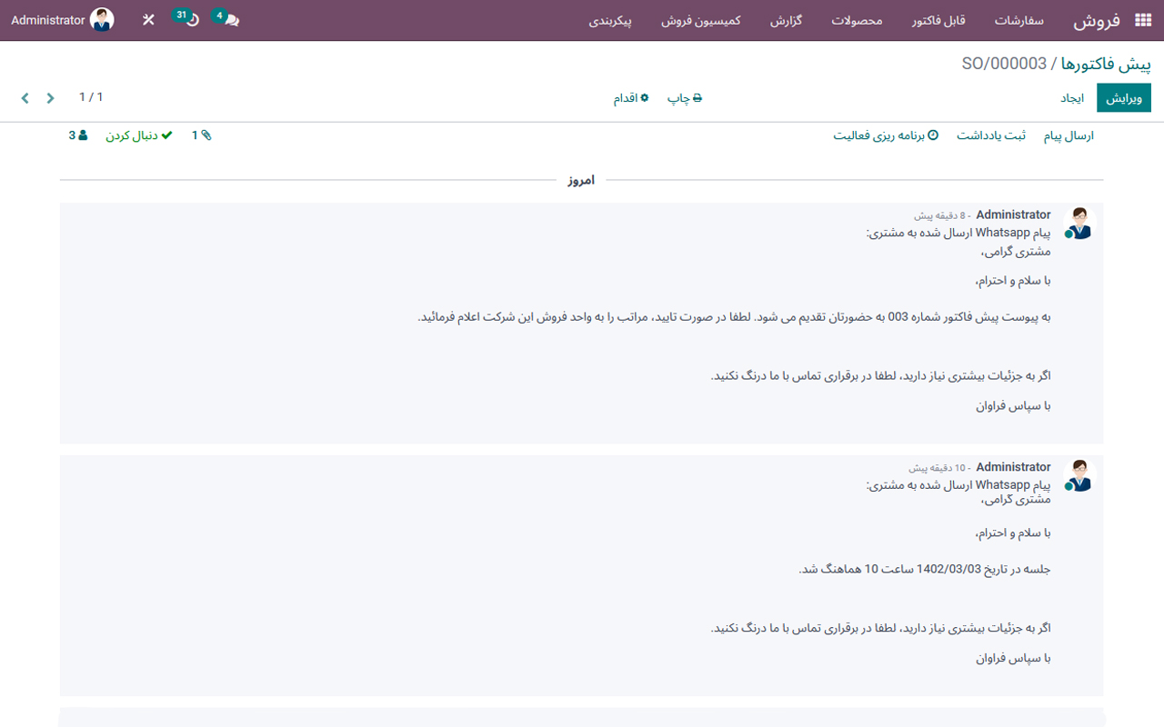This screenshot has width=1164, height=727.
Task: Click the ویرایش edit button
Action: [1124, 97]
